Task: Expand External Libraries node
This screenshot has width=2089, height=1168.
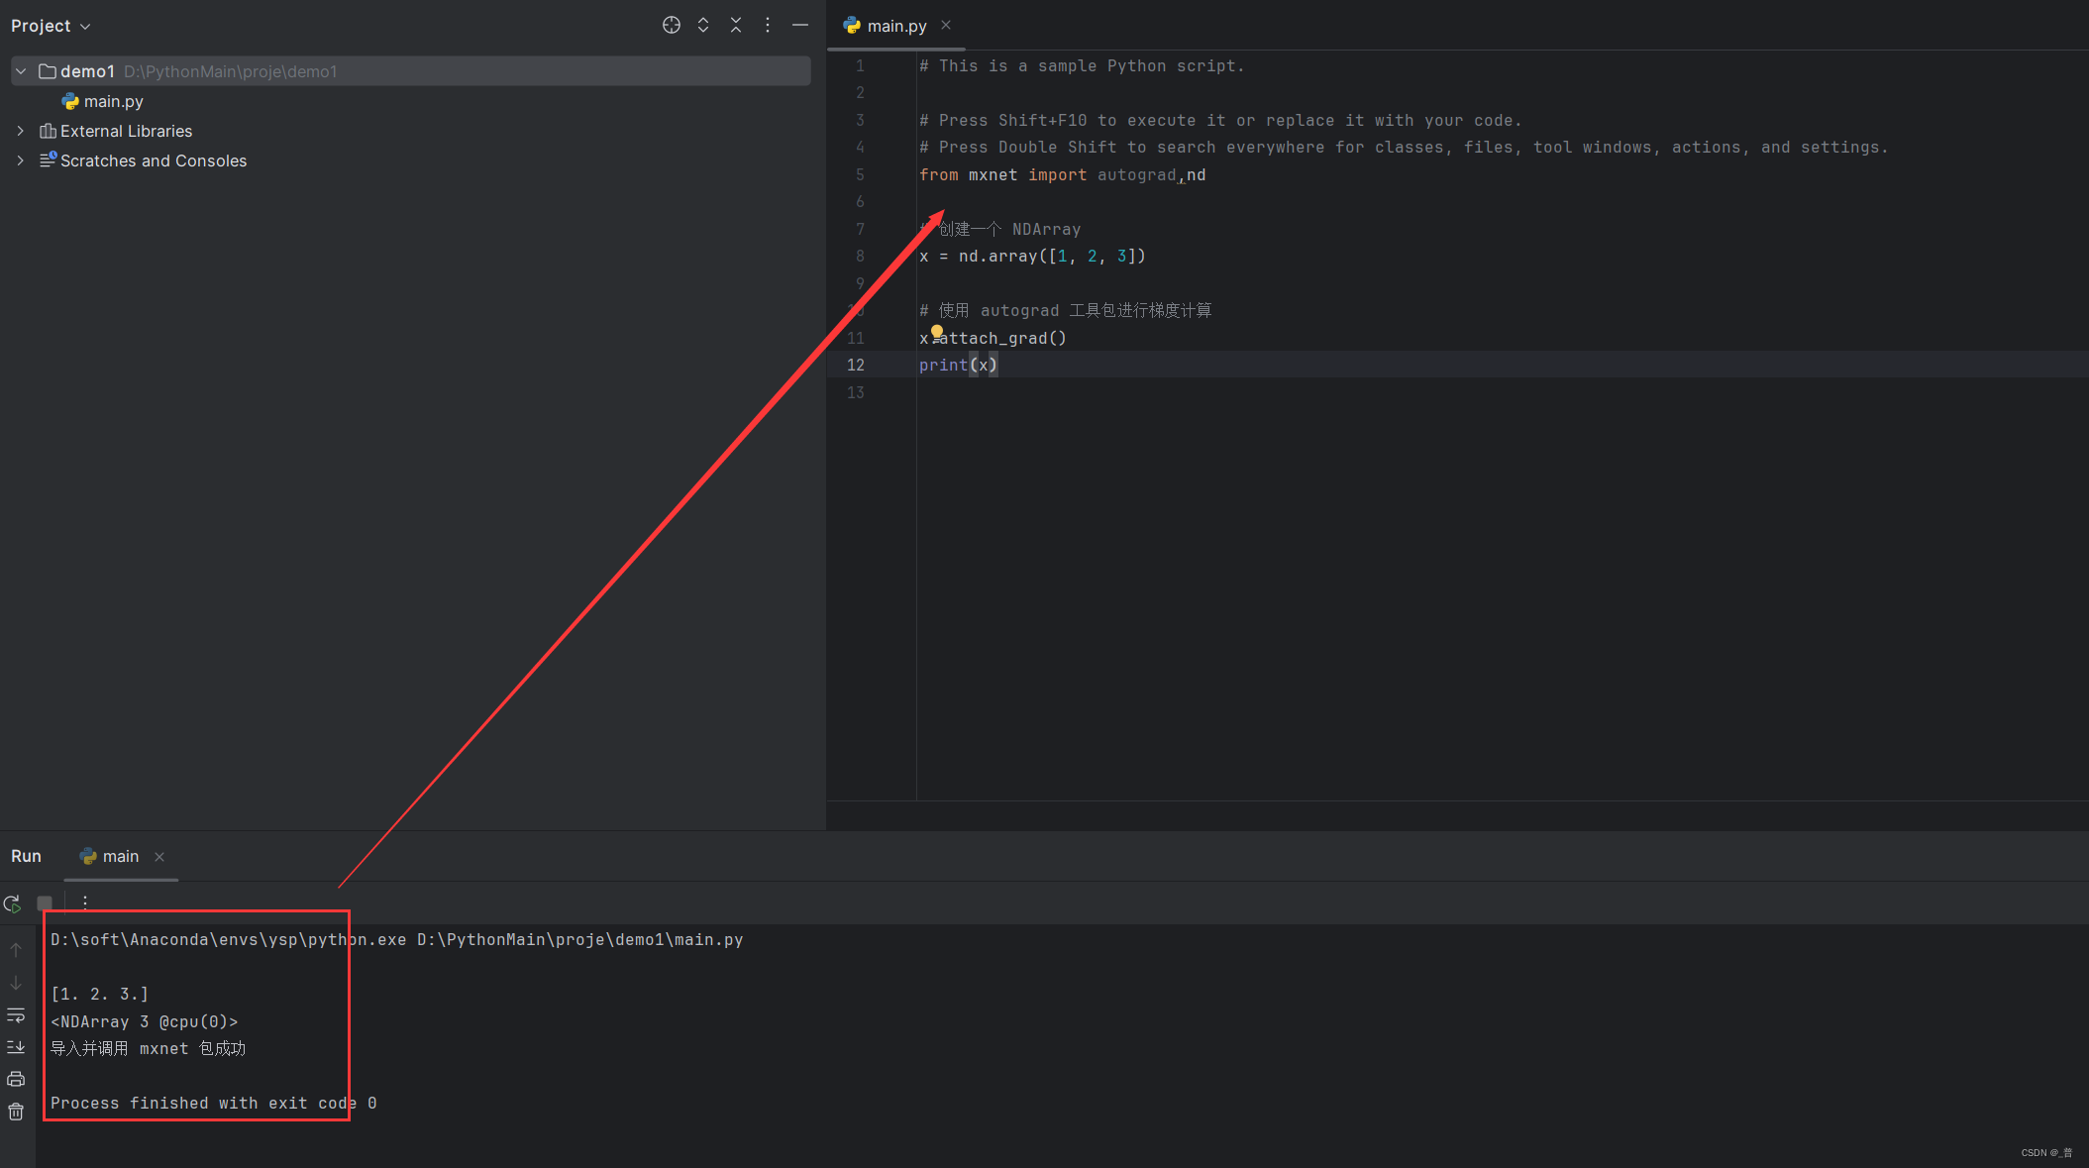Action: pos(21,131)
